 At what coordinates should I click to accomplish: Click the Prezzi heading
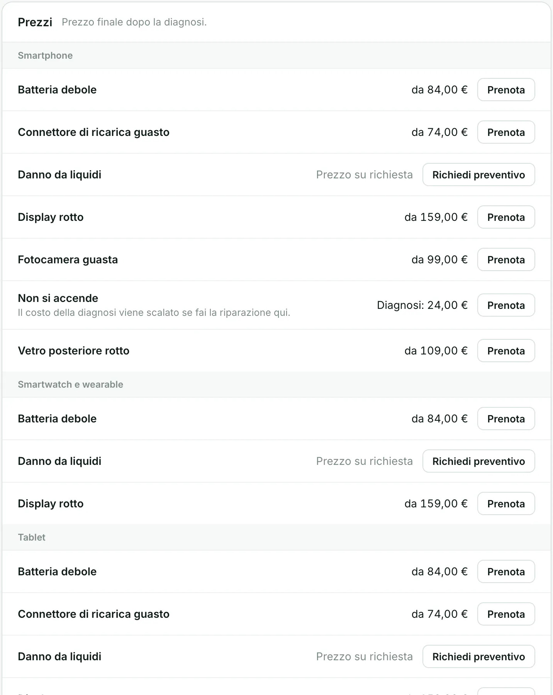pos(35,22)
